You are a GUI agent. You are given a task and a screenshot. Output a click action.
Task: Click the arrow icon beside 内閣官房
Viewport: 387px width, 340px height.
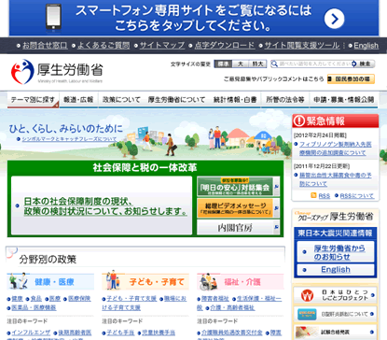point(276,227)
